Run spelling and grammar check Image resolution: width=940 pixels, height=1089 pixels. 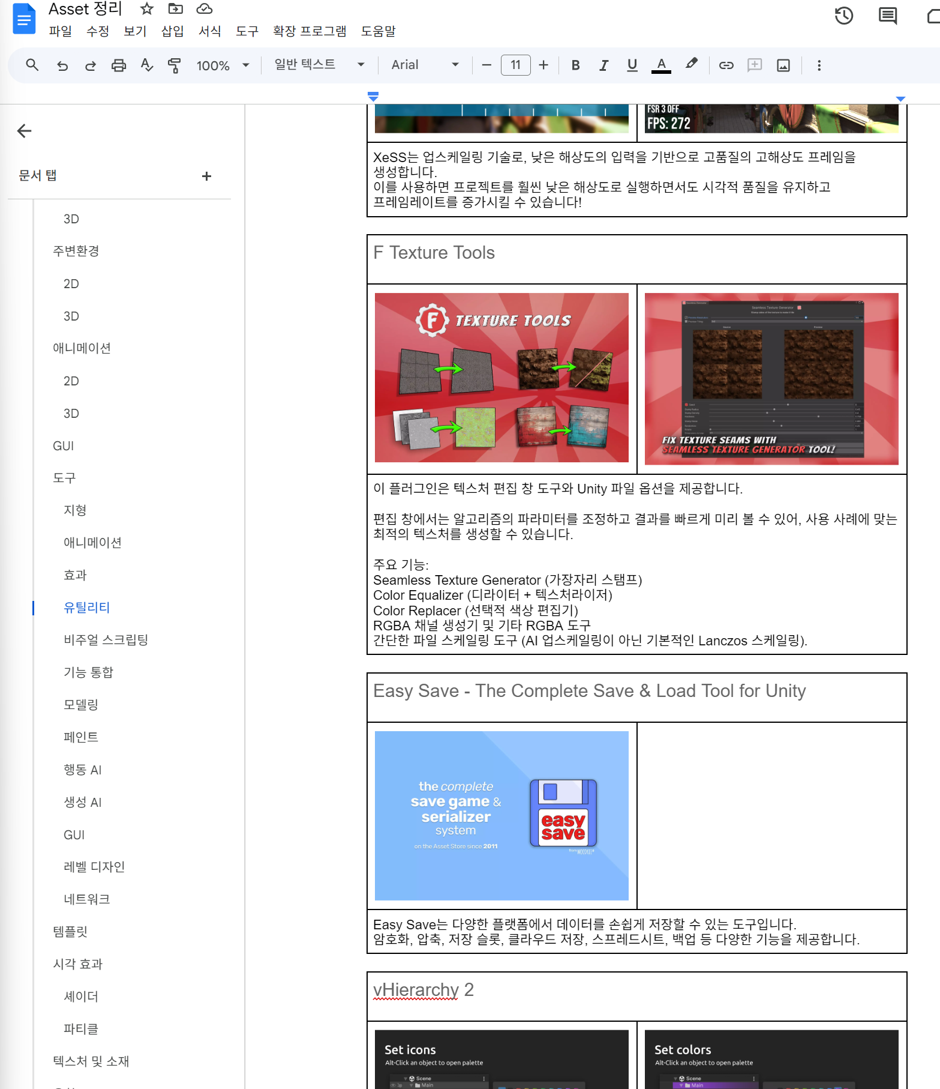[147, 65]
